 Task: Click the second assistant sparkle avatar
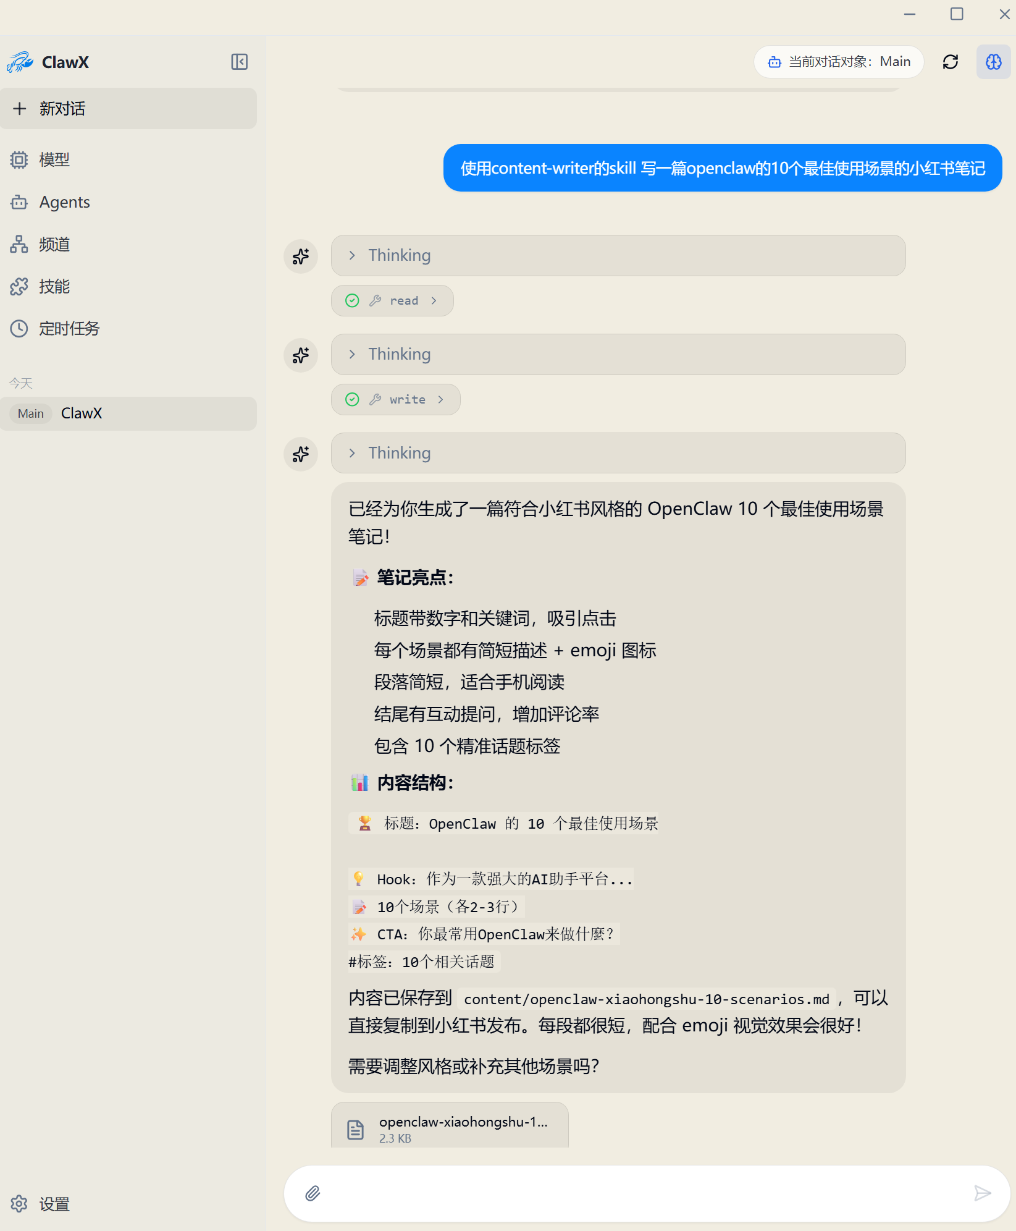point(301,355)
